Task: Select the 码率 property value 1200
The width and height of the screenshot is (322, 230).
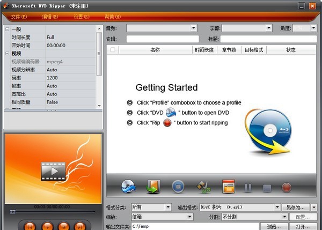Action: click(70, 78)
